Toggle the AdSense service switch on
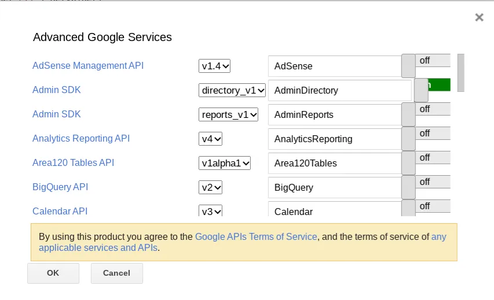 [x=426, y=65]
